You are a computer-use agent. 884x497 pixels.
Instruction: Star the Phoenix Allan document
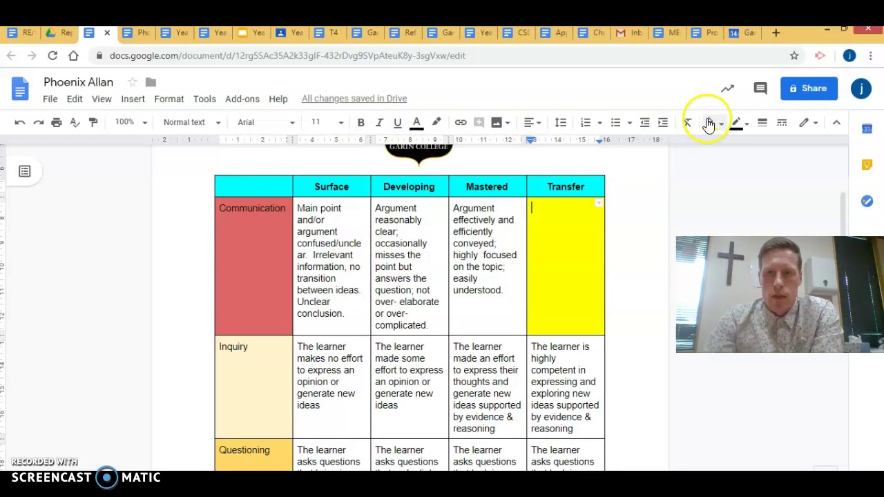[x=132, y=82]
